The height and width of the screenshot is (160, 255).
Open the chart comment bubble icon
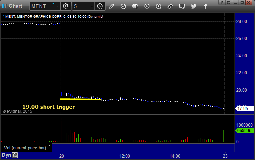pos(182,6)
